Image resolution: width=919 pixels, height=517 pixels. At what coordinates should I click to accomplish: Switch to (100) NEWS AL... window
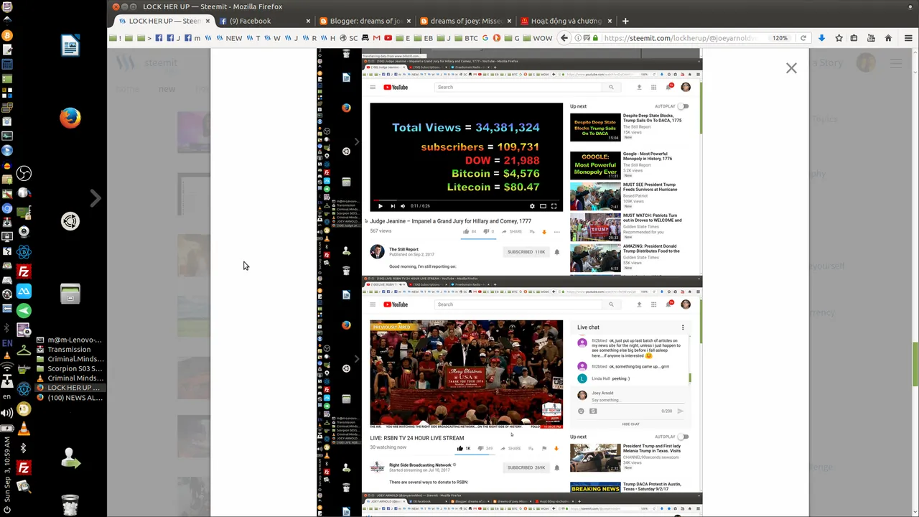pos(69,397)
